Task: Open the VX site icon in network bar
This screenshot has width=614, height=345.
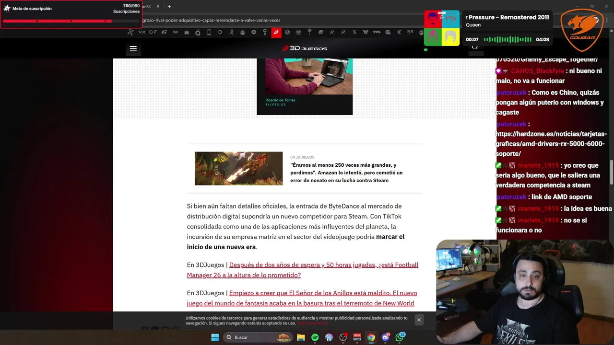Action: coord(142,32)
